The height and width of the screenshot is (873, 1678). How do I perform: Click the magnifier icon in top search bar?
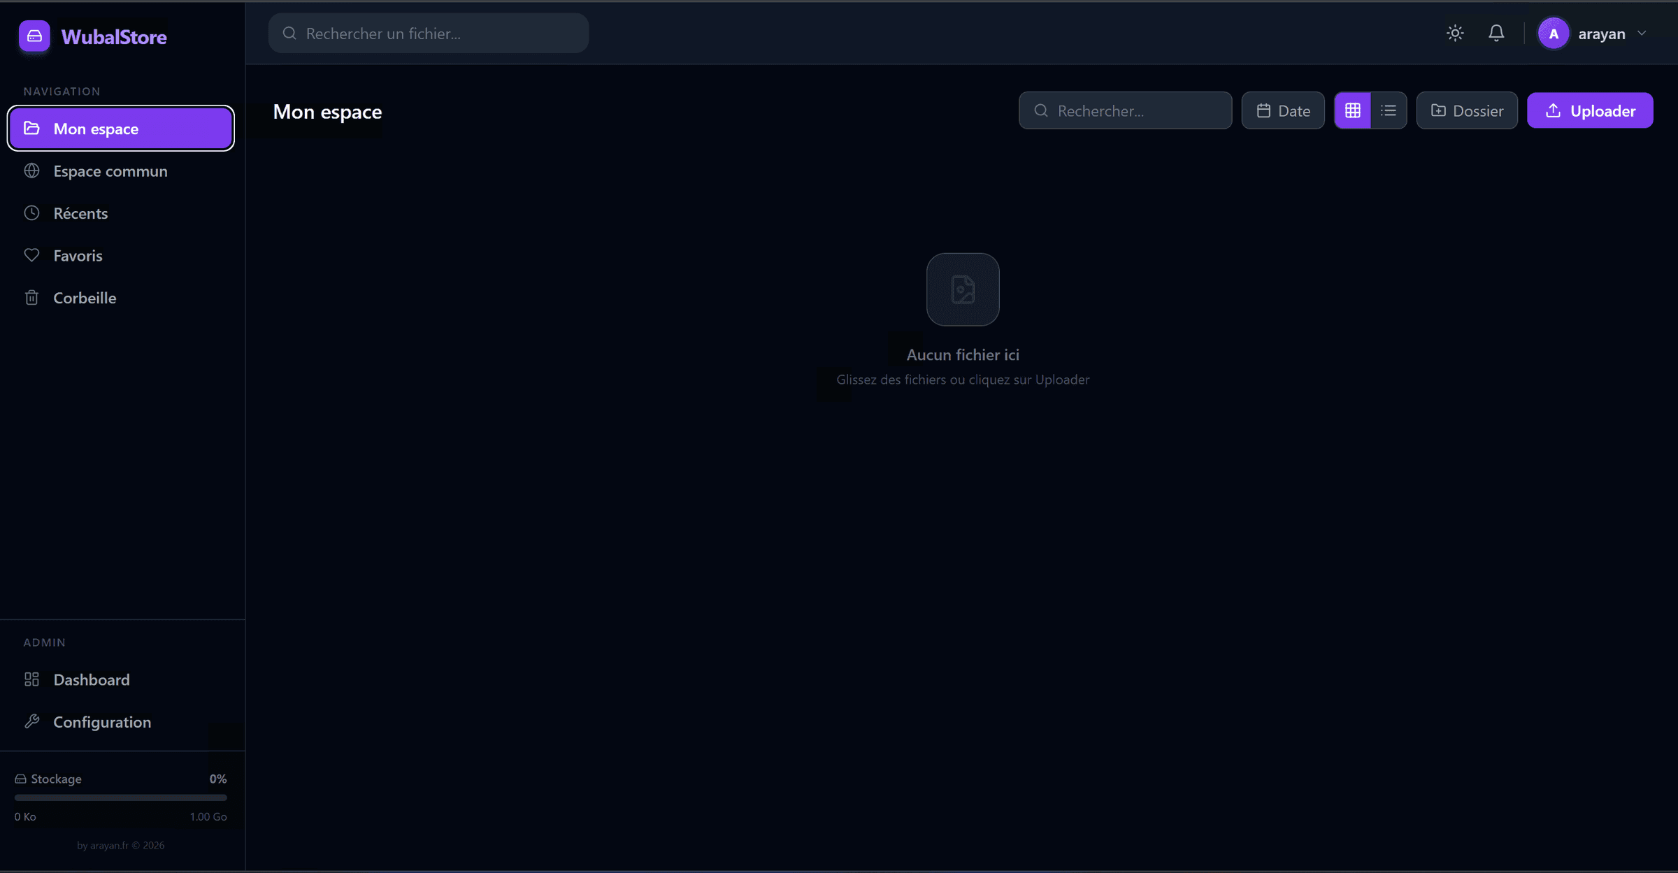tap(289, 34)
